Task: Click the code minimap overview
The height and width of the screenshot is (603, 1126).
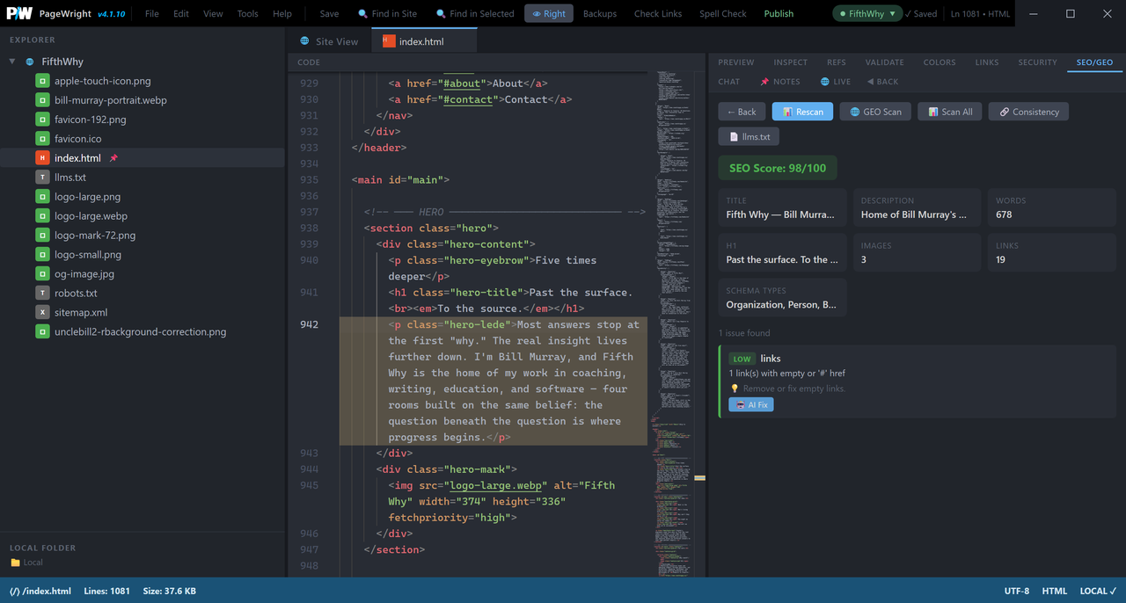Action: point(674,323)
